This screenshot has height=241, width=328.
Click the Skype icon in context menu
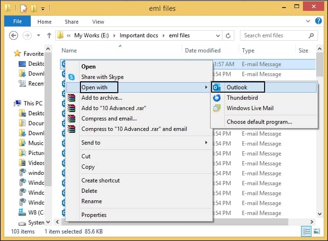tap(71, 77)
